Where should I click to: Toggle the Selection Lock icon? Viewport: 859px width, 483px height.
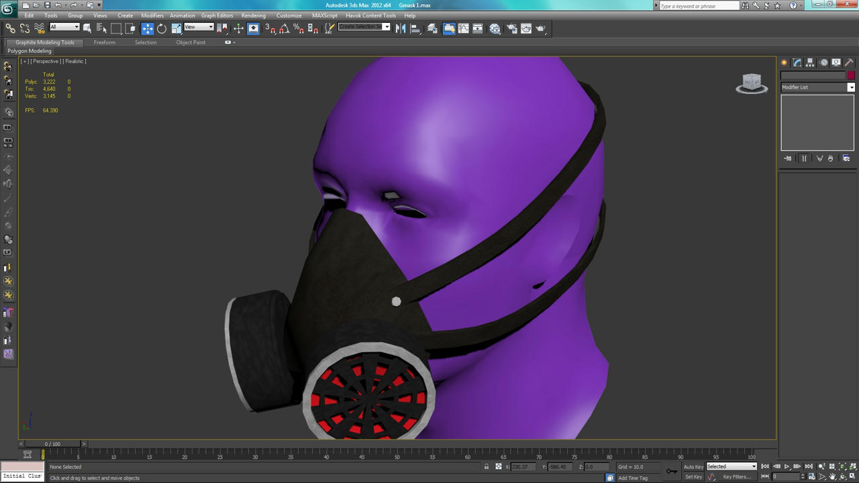click(x=487, y=466)
